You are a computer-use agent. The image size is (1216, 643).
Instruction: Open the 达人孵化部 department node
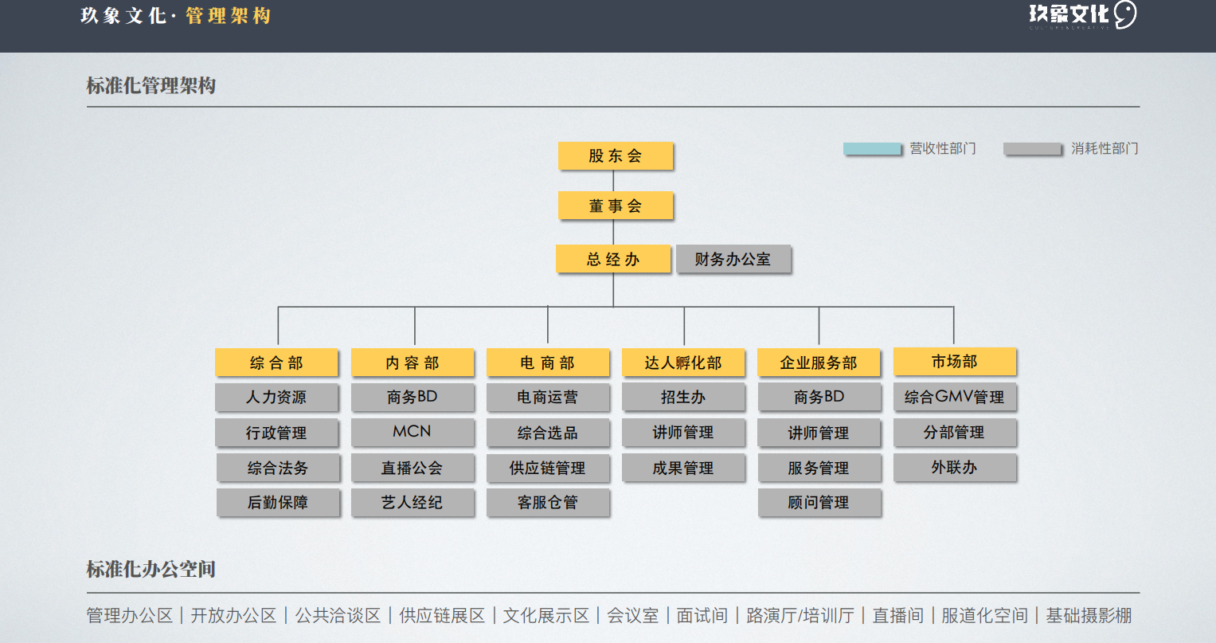(683, 362)
